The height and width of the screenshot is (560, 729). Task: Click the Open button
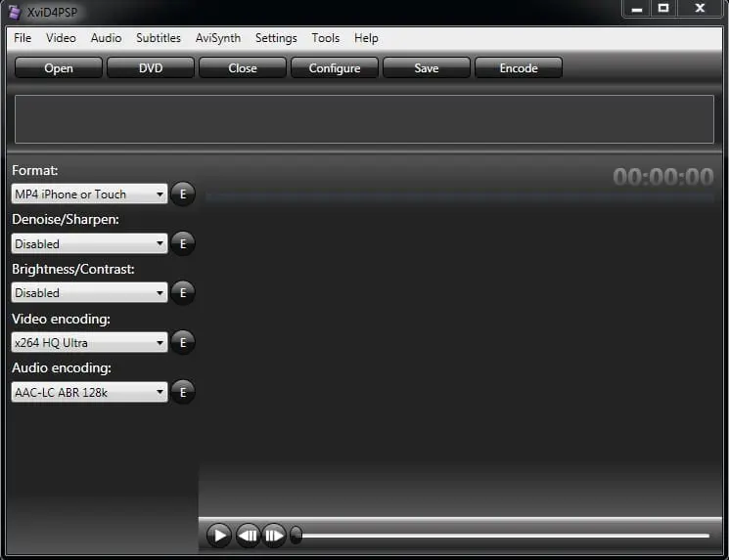pyautogui.click(x=59, y=68)
